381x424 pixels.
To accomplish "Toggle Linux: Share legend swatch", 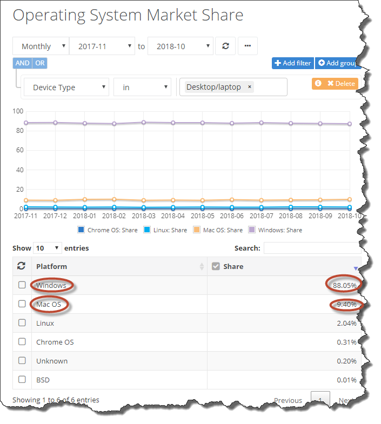I will [x=147, y=230].
